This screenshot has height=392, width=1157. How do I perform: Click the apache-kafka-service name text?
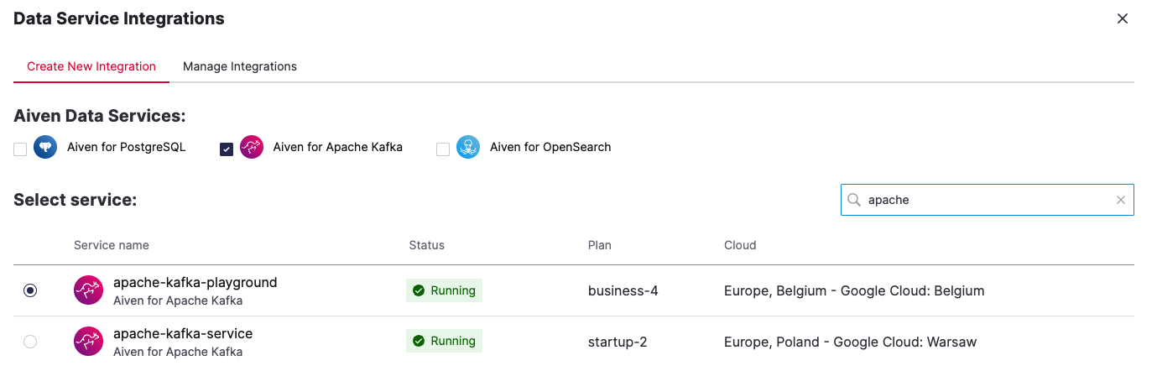pos(183,333)
